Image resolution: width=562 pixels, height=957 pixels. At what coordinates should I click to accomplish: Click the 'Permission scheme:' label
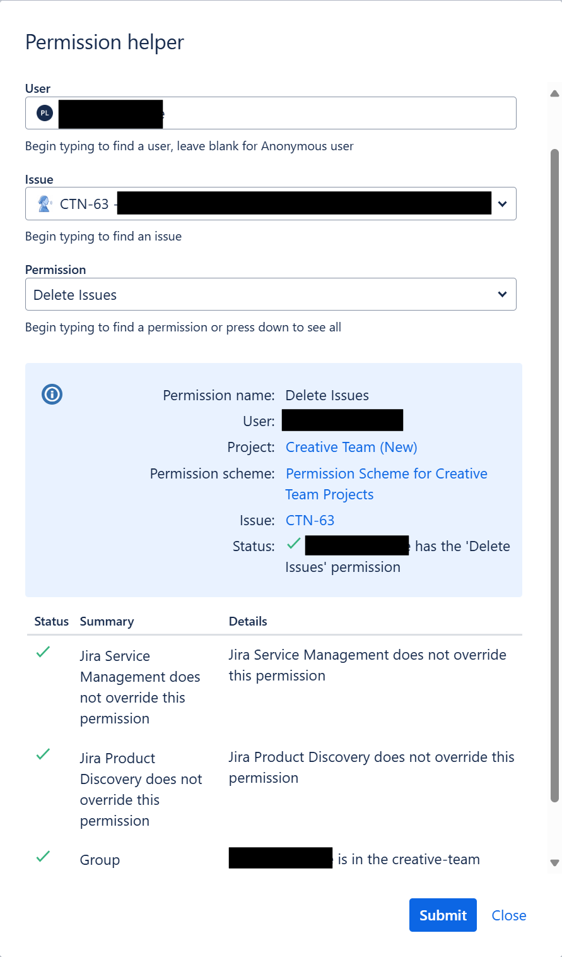213,473
